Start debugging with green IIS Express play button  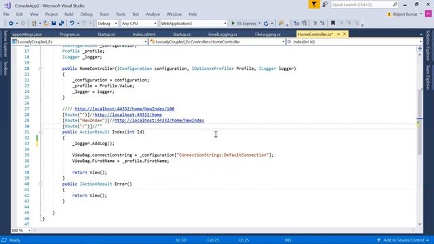click(233, 24)
